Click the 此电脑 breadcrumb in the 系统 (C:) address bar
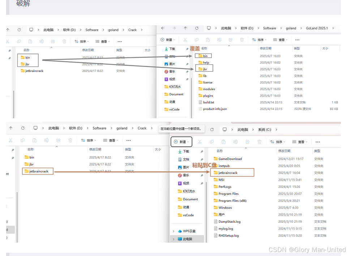Viewport: 347px width, 256px height. click(x=243, y=129)
